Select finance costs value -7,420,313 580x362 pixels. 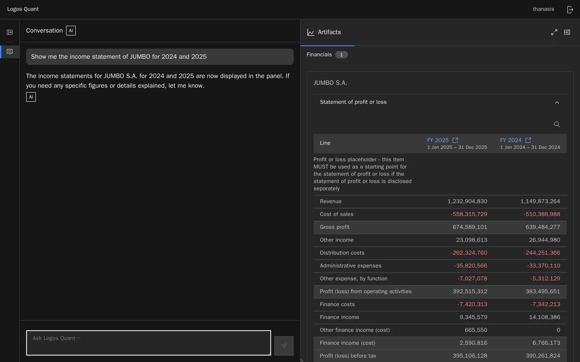tap(472, 304)
